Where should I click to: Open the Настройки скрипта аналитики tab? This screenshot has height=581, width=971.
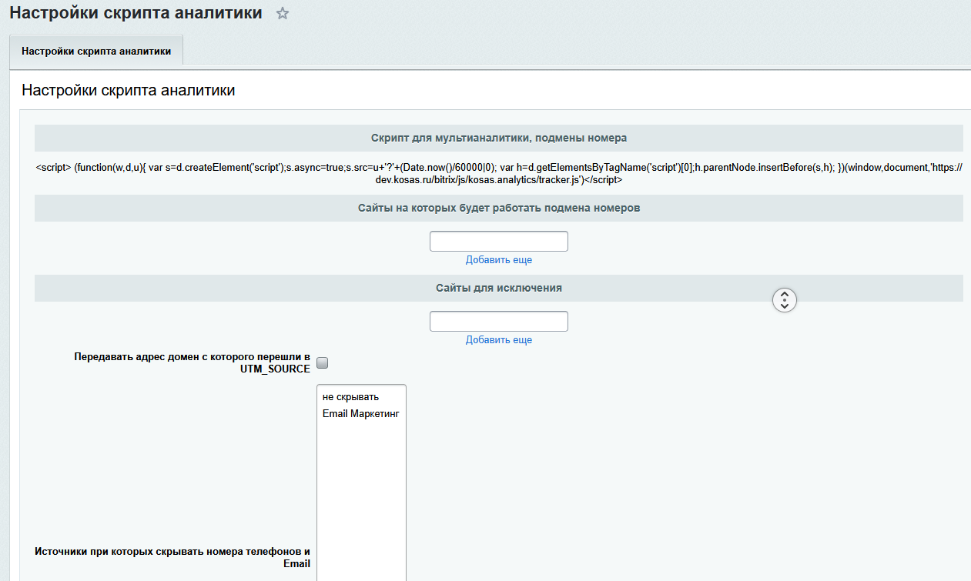(x=96, y=52)
